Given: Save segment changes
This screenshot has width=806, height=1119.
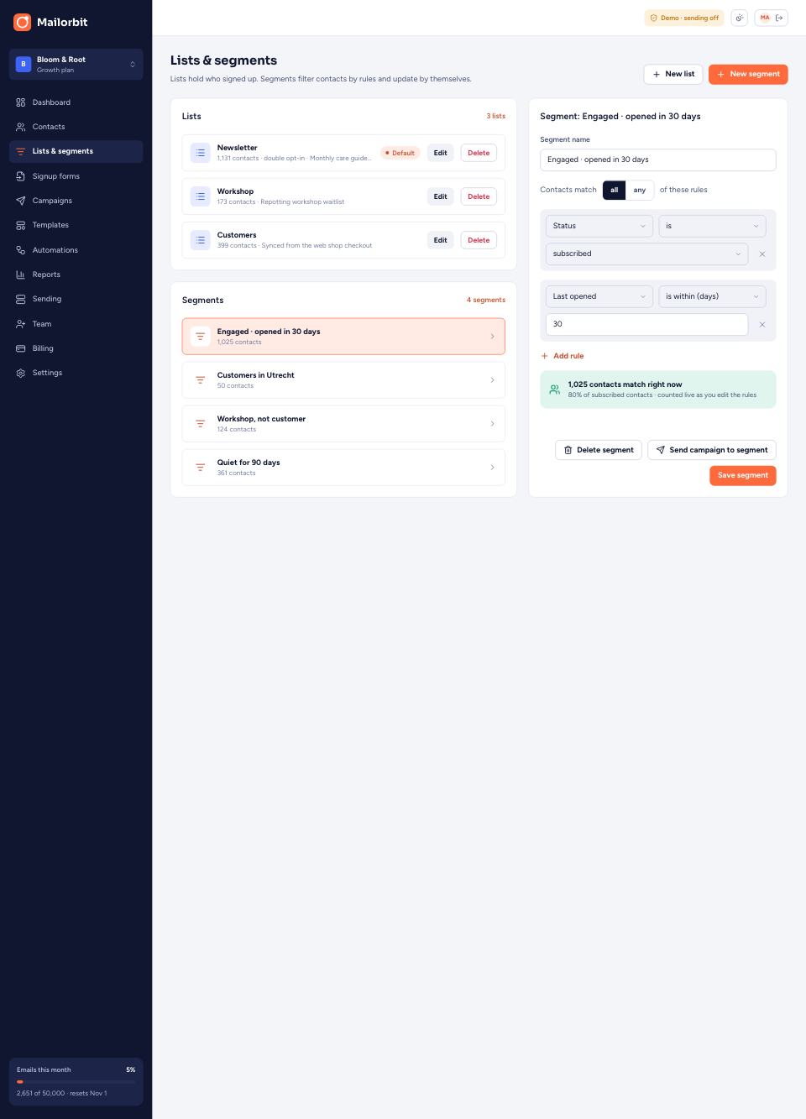Looking at the screenshot, I should pyautogui.click(x=743, y=475).
